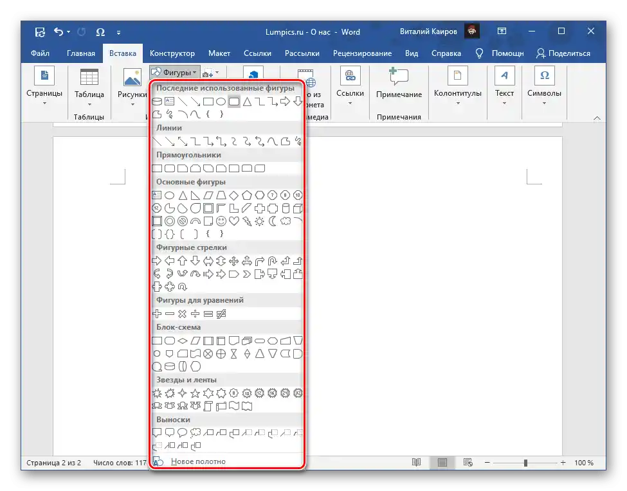
Task: Select the Oval speech bubble callout
Action: (183, 433)
